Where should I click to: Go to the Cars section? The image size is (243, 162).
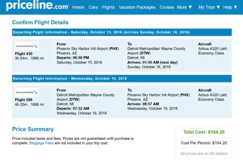point(93,7)
